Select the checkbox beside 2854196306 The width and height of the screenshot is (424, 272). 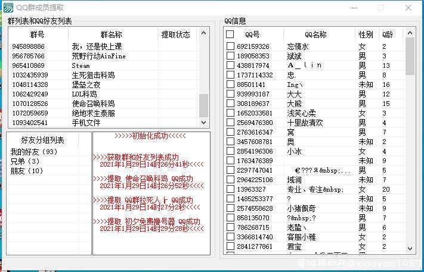pos(230,151)
